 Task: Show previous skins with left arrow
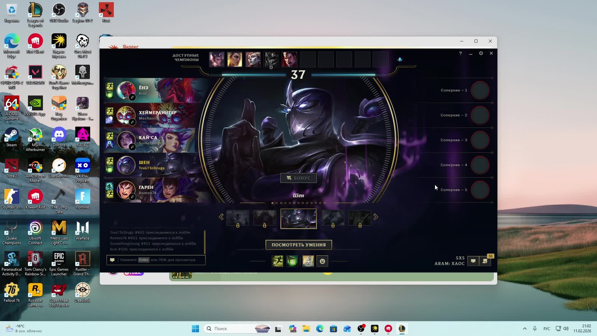point(221,217)
